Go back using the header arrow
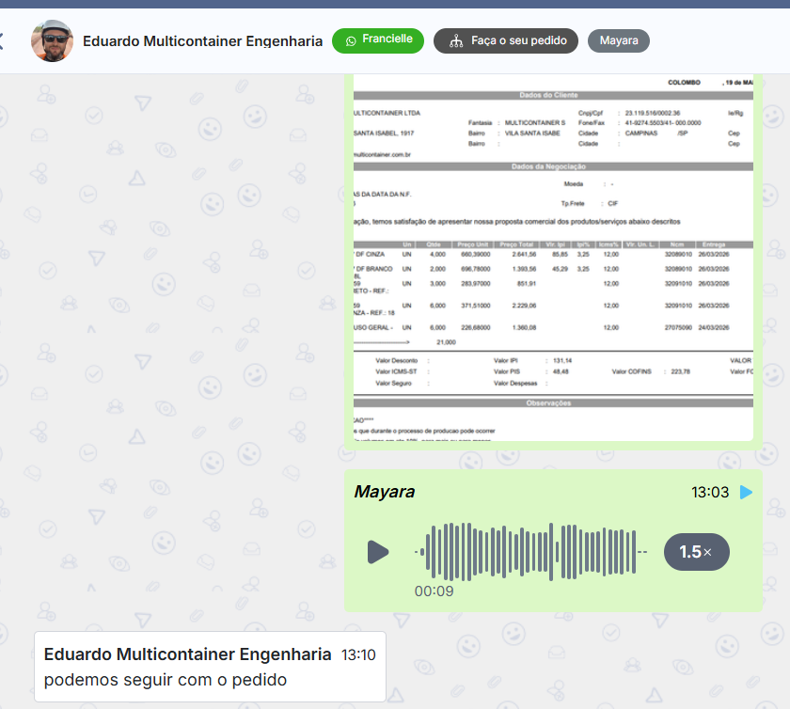Viewport: 790px width, 709px height. (3, 40)
